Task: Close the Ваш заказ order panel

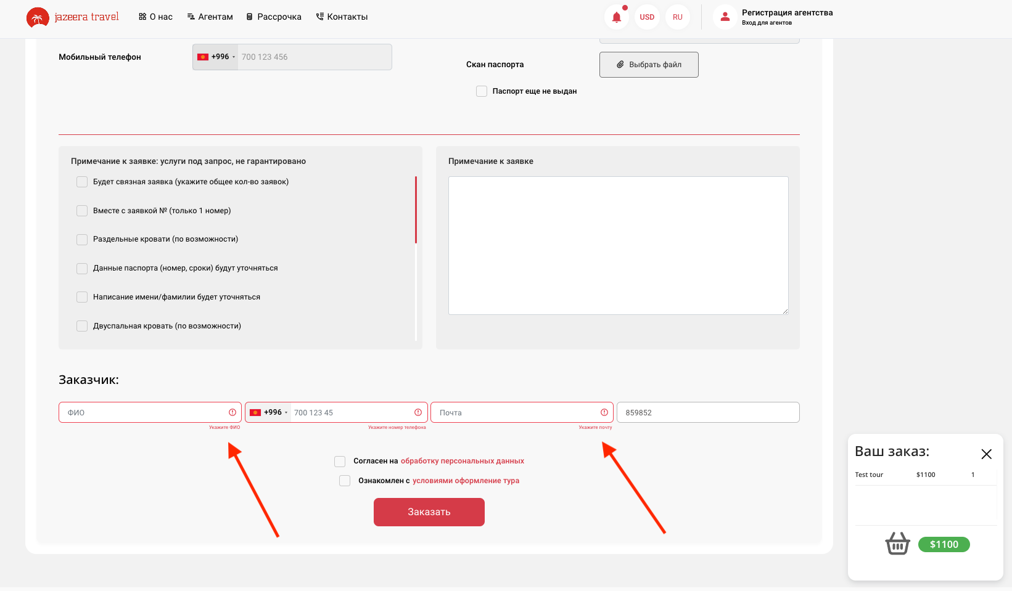Action: coord(986,454)
